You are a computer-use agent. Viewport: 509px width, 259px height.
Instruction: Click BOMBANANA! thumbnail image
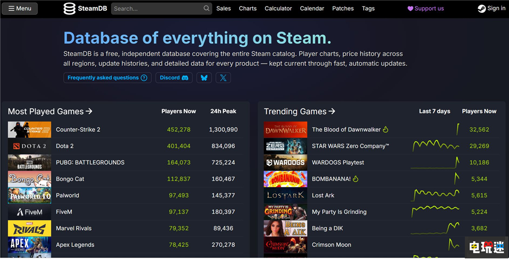[286, 179]
